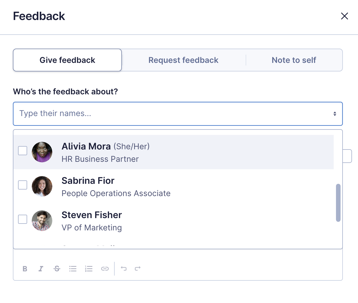
Task: Click Steven Fisher's avatar picture
Action: click(x=42, y=221)
